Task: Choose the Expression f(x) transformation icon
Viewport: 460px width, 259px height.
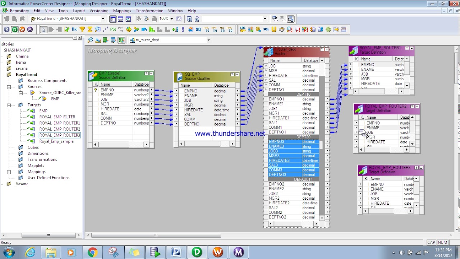Action: [x=74, y=29]
